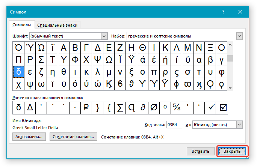The width and height of the screenshot is (257, 167).
Task: Select the checkmark in recently used symbols
Action: point(210,108)
